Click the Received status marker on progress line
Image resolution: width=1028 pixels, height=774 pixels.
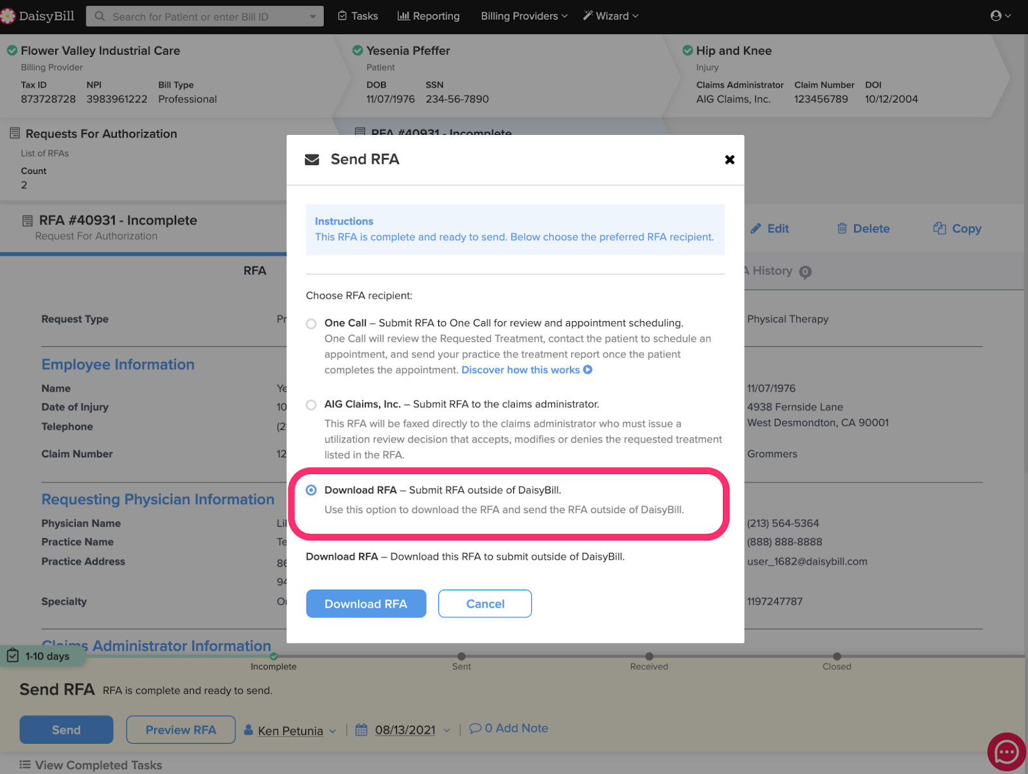coord(649,656)
